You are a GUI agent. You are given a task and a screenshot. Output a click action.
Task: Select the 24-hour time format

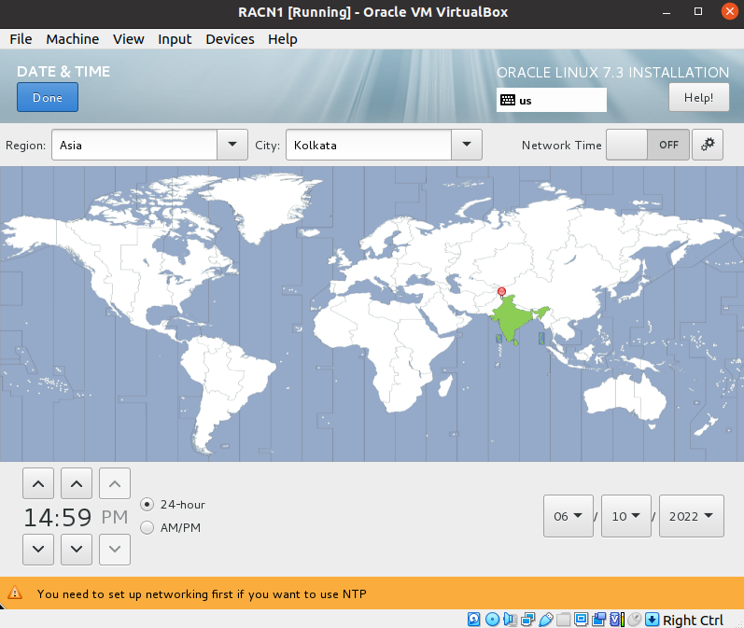tap(147, 504)
